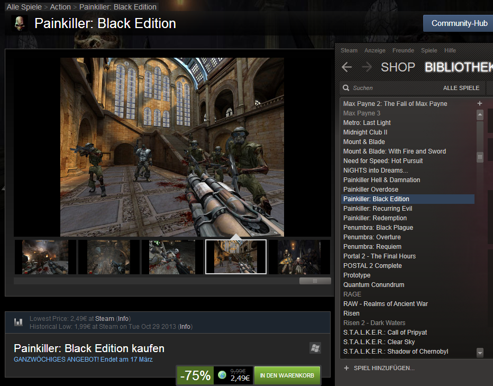Select Max Payne 3 in library
The width and height of the screenshot is (493, 386).
[362, 113]
